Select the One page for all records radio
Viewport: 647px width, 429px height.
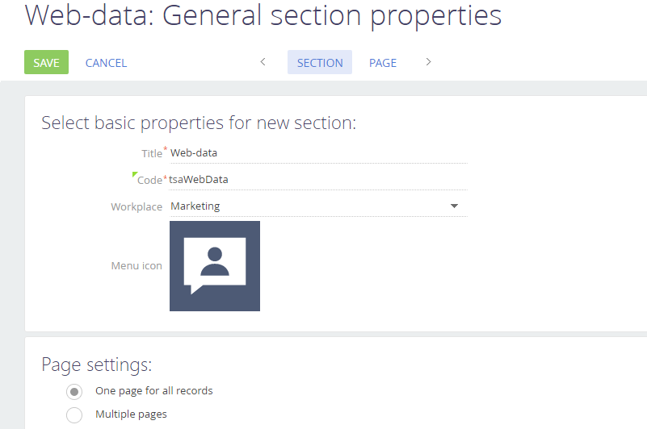(x=74, y=391)
